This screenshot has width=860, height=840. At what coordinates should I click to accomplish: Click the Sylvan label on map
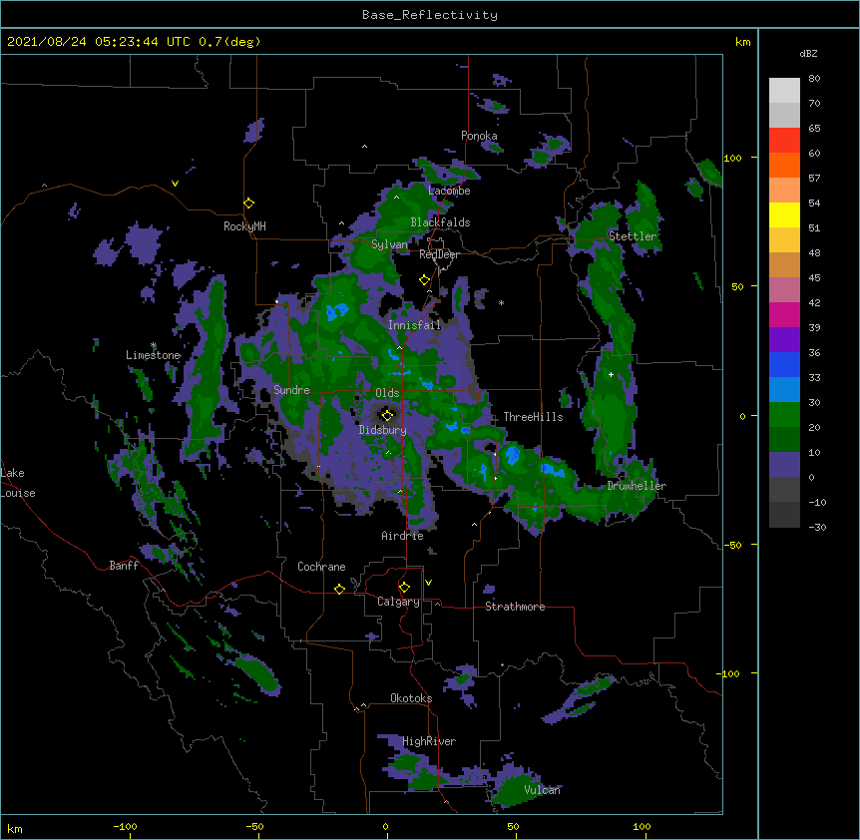tap(389, 244)
